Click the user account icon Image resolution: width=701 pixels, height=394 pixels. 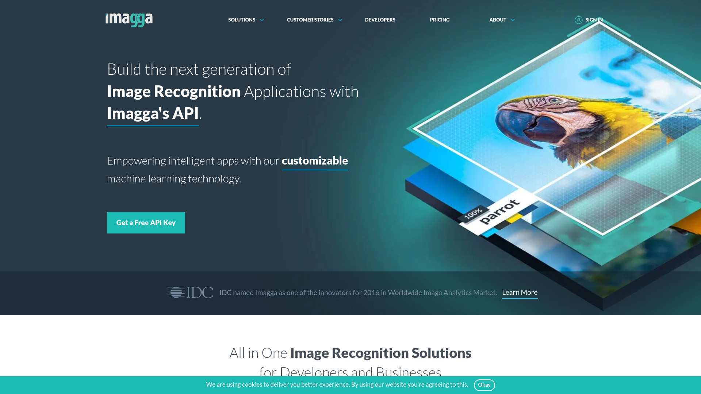[578, 20]
